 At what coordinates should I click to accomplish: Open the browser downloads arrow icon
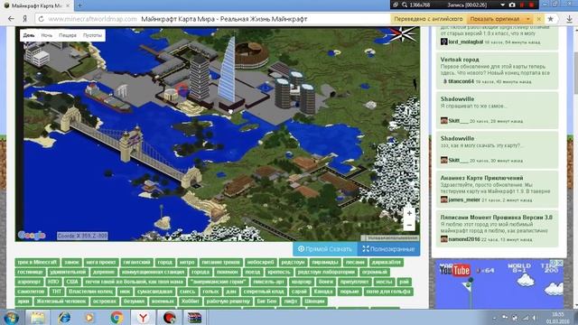(569, 19)
